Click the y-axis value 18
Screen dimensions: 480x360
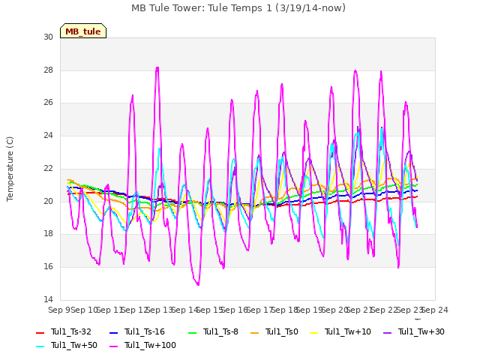click(48, 234)
